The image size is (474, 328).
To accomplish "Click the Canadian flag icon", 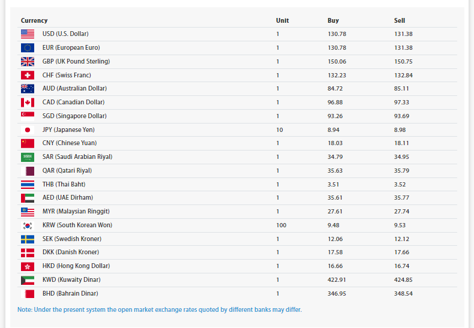I will [x=28, y=103].
